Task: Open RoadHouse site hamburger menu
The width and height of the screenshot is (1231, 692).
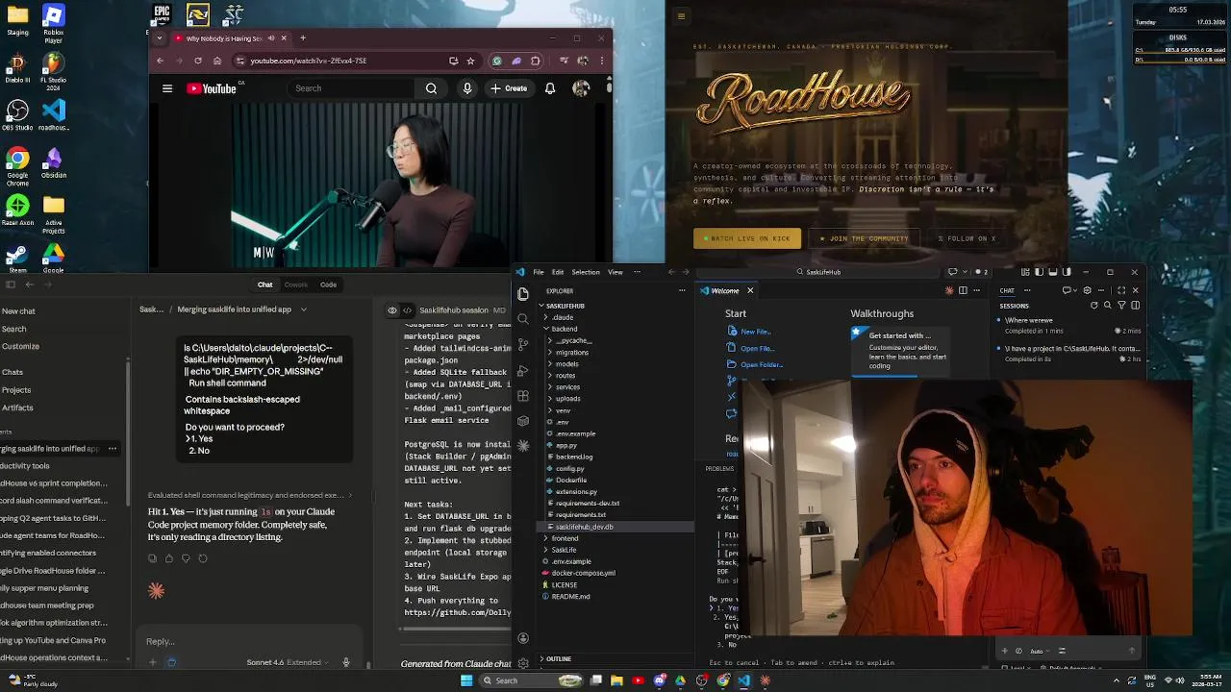Action: coord(681,15)
